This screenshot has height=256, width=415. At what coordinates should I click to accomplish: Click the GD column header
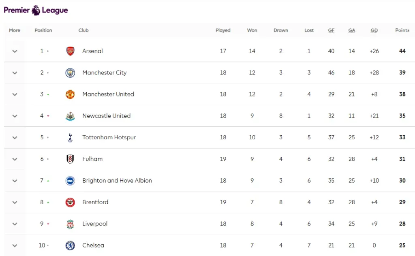coord(374,30)
